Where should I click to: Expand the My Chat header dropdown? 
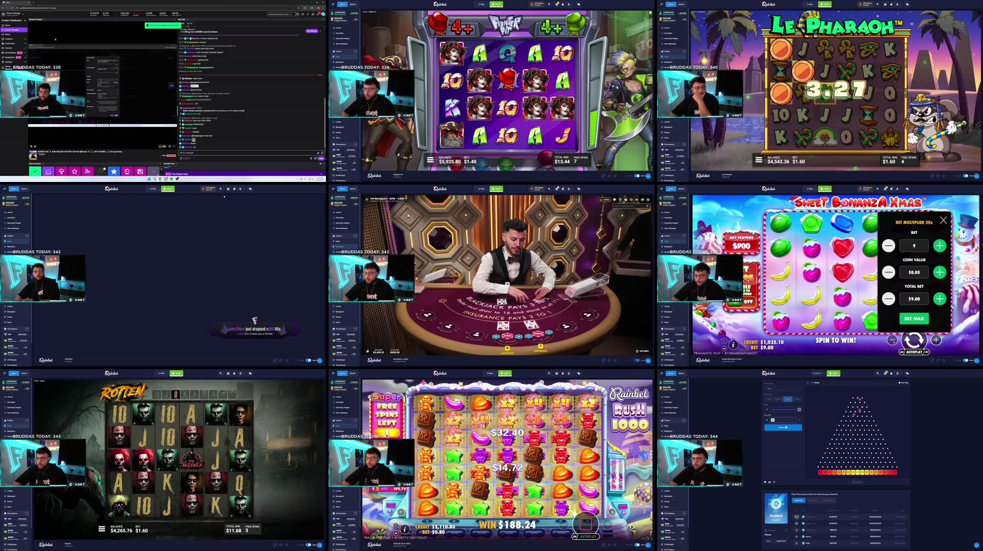coord(187,19)
